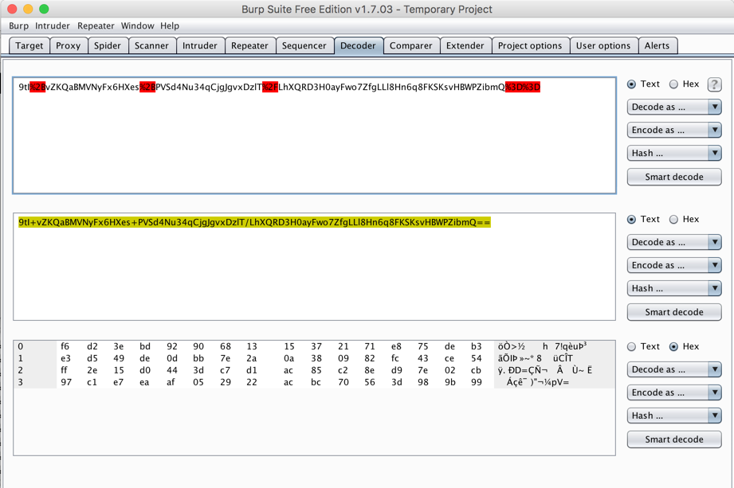Open 'Decode as ...' dropdown in first panel

[x=674, y=107]
